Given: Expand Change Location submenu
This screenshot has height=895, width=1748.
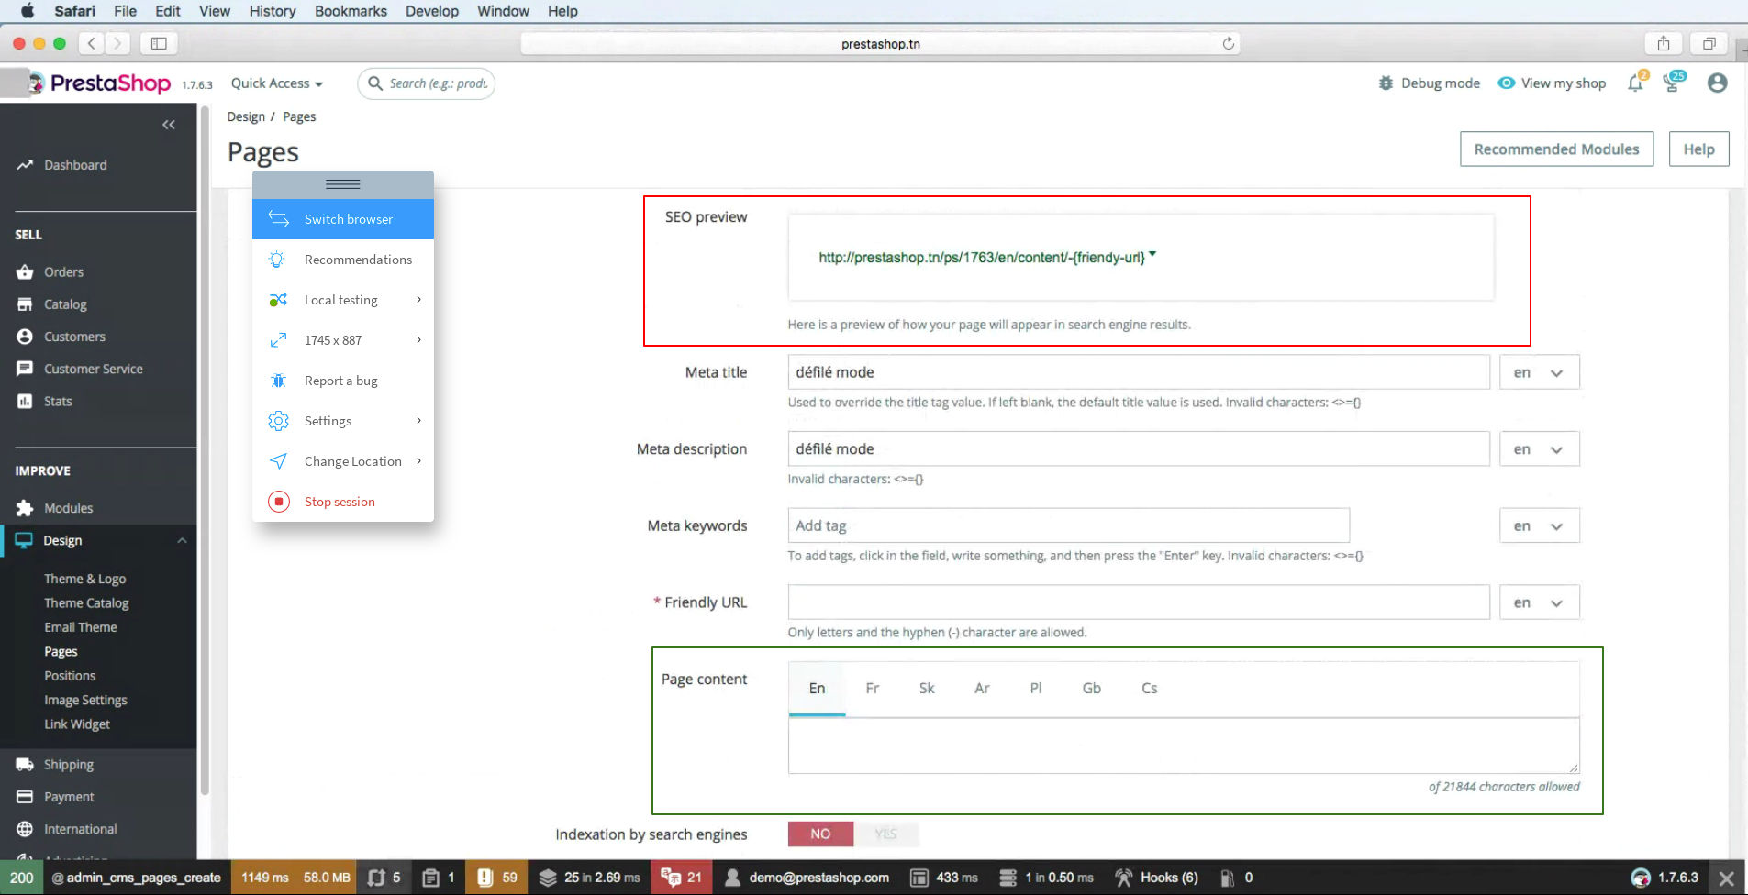Looking at the screenshot, I should coord(418,461).
